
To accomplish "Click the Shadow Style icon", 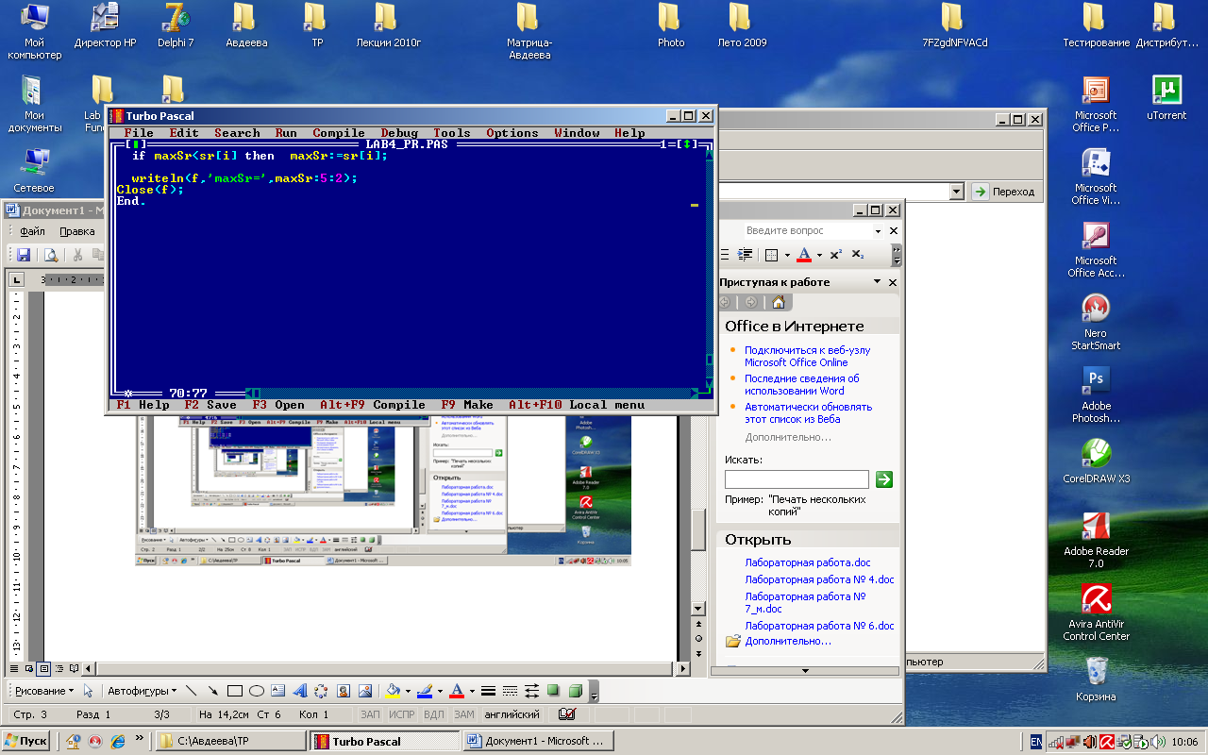I will [x=554, y=691].
